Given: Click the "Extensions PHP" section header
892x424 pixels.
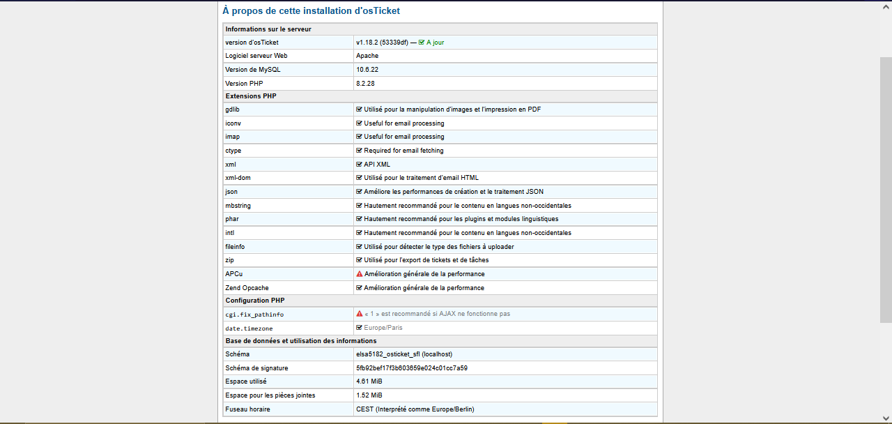Looking at the screenshot, I should (251, 96).
